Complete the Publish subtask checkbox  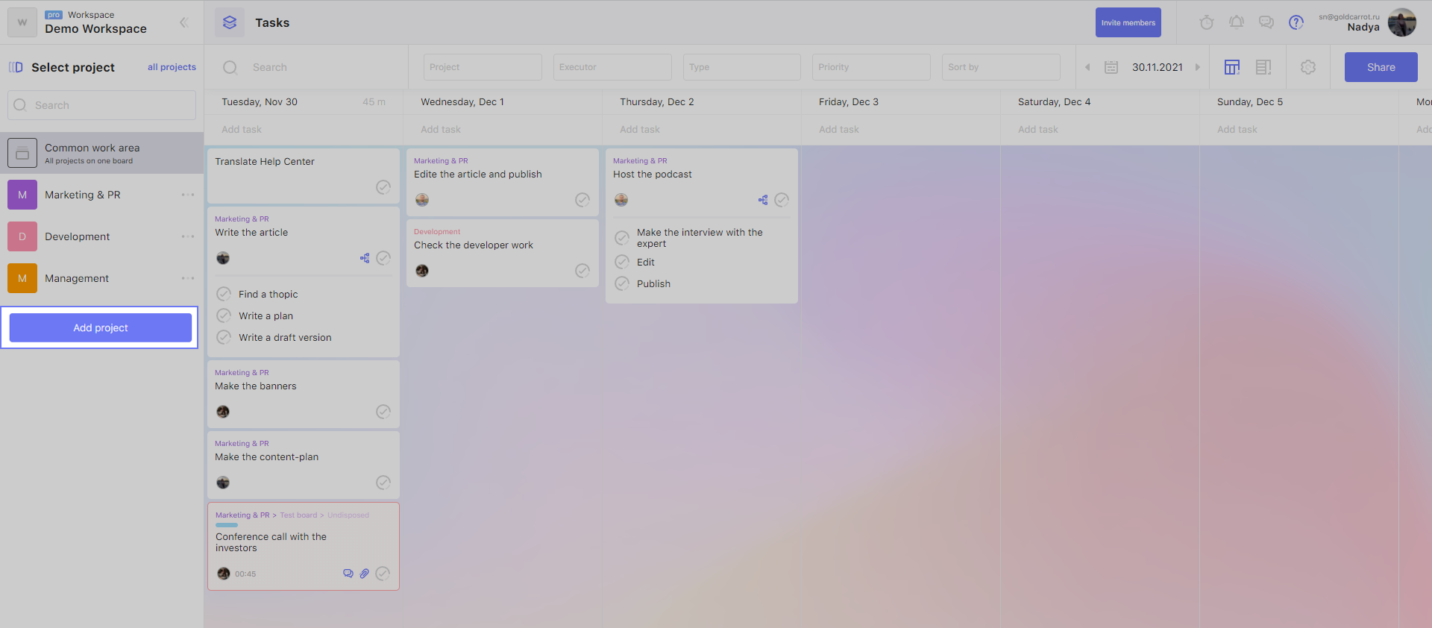622,283
